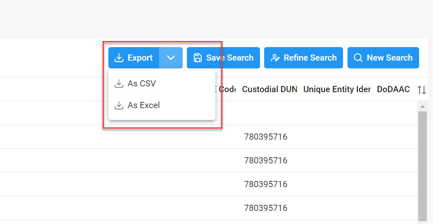Click the download icon on the Export button
The image size is (433, 224).
pyautogui.click(x=119, y=58)
